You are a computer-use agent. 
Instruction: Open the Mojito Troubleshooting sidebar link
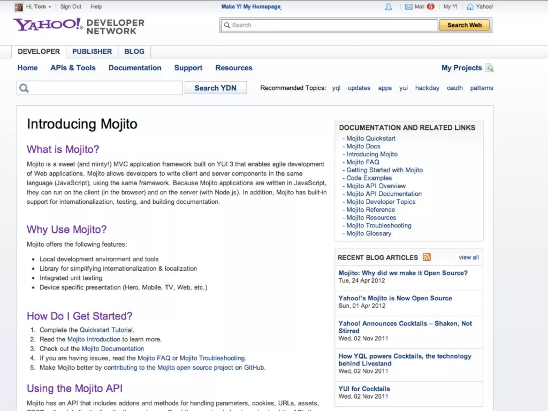(x=379, y=226)
